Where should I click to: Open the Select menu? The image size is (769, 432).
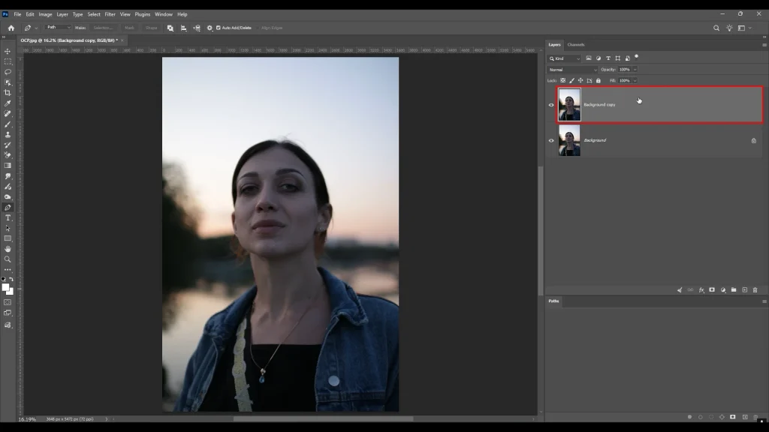tap(94, 14)
